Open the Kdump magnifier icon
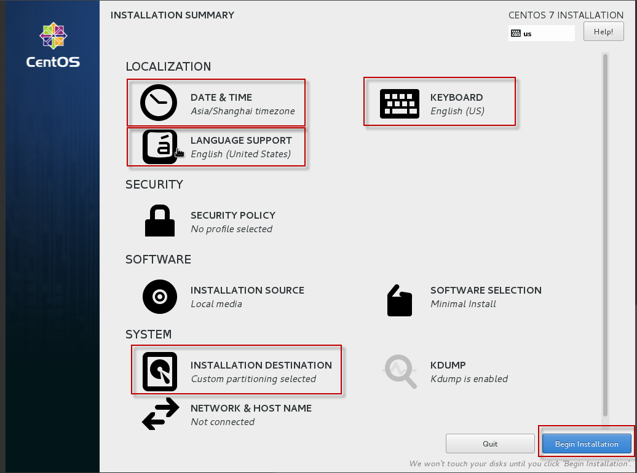 tap(400, 372)
